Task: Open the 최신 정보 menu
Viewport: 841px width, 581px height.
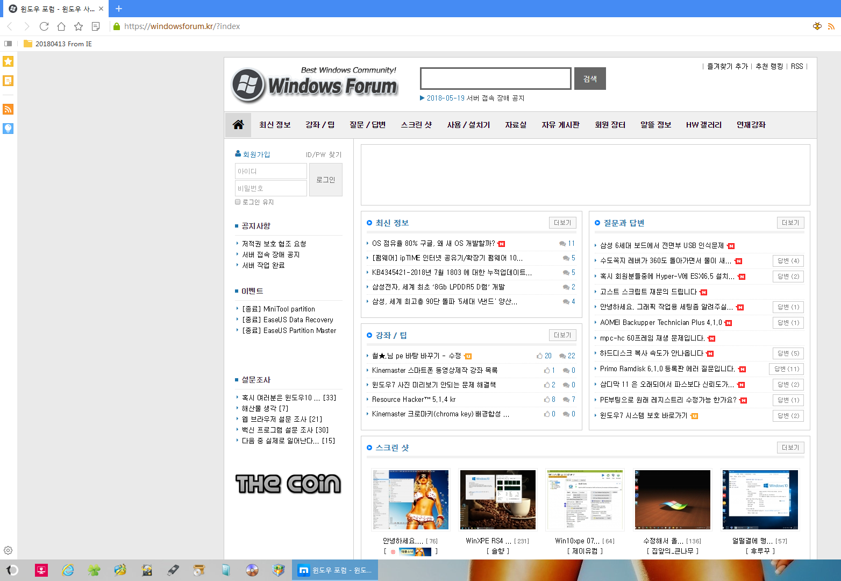Action: (x=275, y=125)
